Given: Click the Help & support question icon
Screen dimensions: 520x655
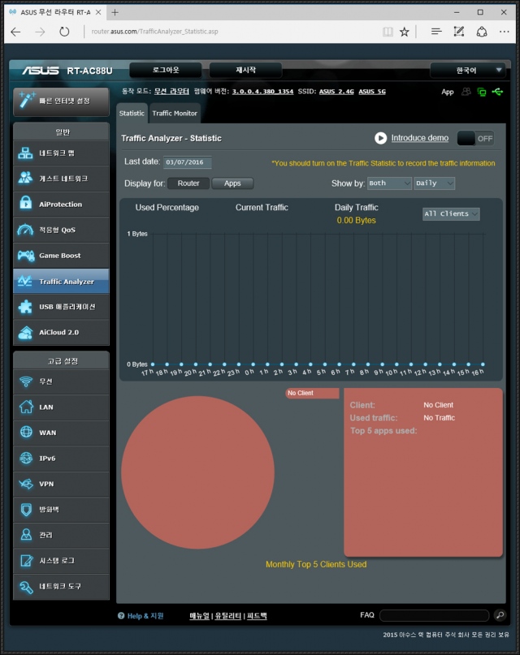Looking at the screenshot, I should point(121,615).
